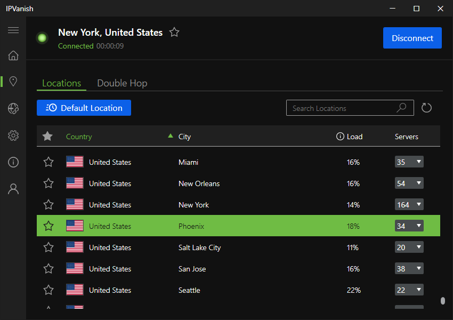Sort by Country column header
The image size is (453, 320).
pos(79,137)
